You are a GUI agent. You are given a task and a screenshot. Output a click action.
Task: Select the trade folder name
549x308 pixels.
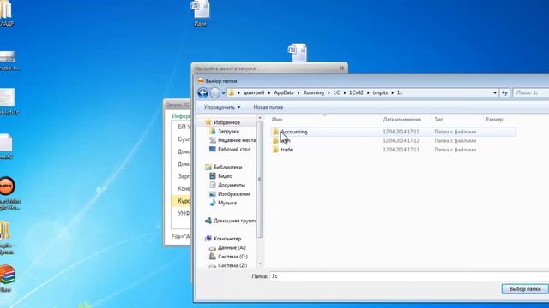click(x=287, y=150)
